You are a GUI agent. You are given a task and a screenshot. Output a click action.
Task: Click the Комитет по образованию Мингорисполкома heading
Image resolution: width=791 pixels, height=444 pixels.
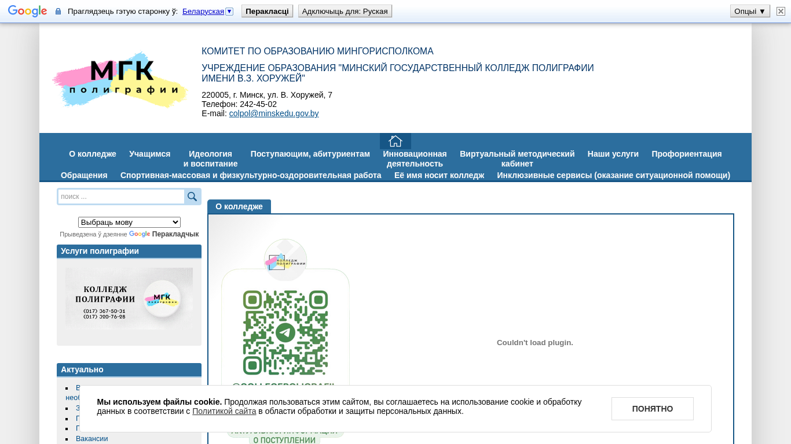point(317,51)
